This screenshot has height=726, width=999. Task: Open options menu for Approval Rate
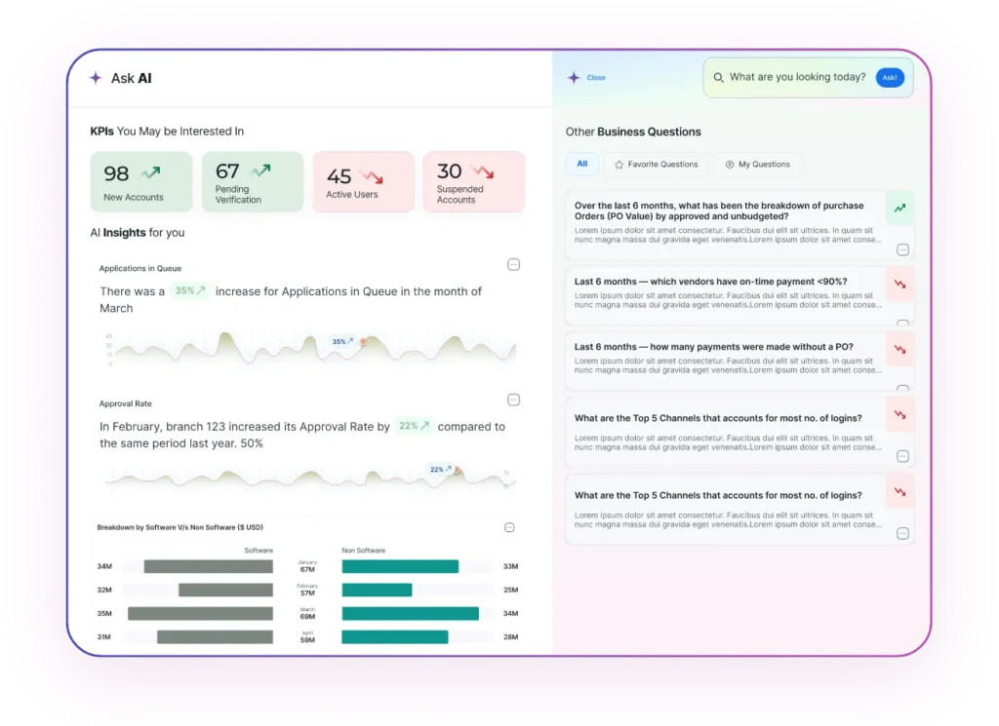coord(514,400)
